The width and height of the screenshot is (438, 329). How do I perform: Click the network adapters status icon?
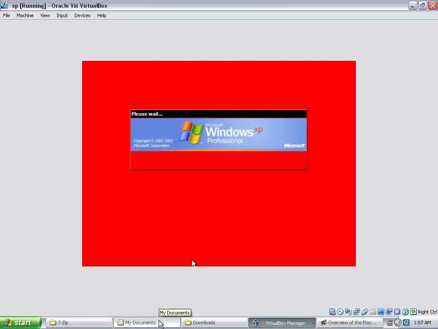pyautogui.click(x=356, y=312)
